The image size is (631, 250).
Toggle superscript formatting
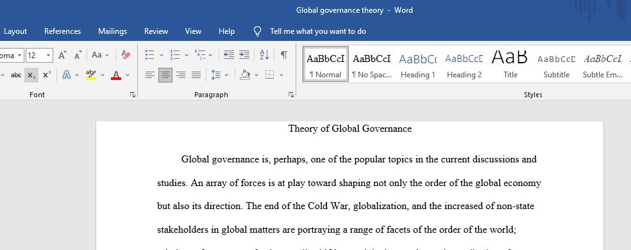coord(47,75)
